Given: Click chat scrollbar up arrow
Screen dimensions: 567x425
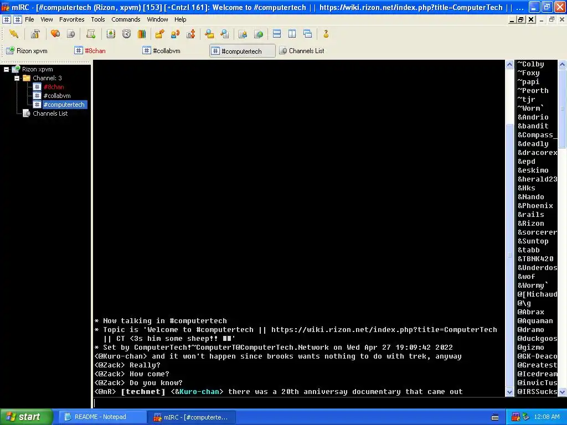Looking at the screenshot, I should tap(509, 65).
